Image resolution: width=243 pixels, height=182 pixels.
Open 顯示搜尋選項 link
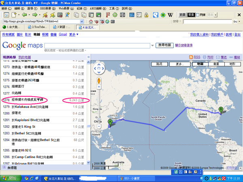click(184, 45)
